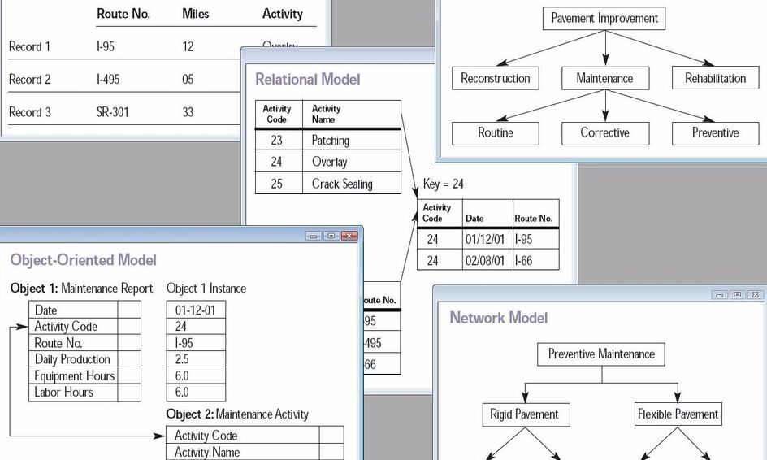Select the Rigid Pavement box

coord(526,414)
